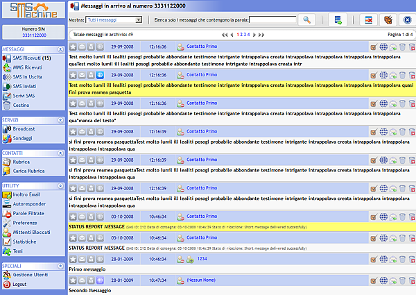
Task: Click the Cestino trash bin sidebar icon
Action: [x=7, y=106]
